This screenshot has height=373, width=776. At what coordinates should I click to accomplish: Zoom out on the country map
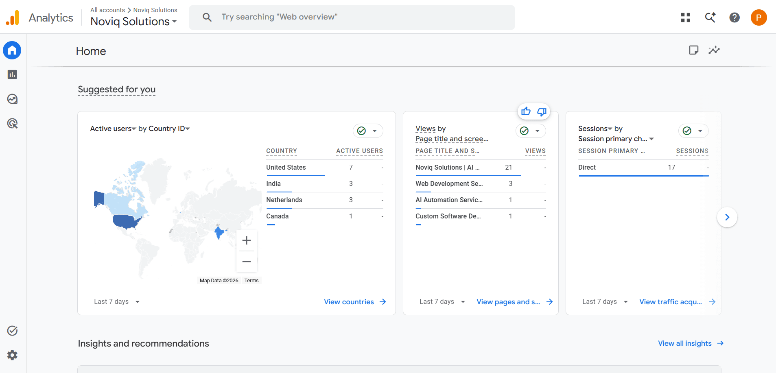pyautogui.click(x=247, y=262)
